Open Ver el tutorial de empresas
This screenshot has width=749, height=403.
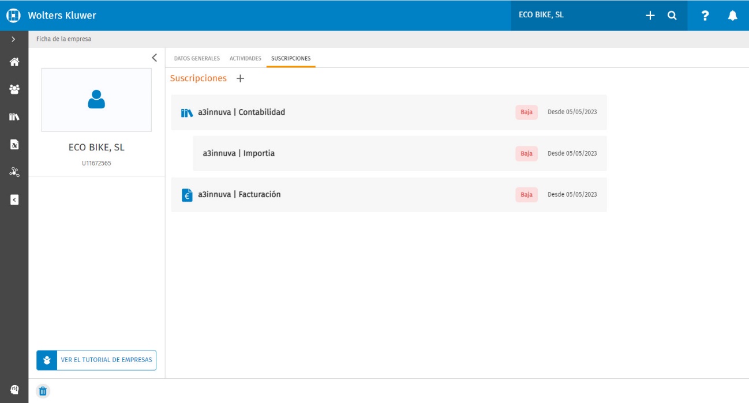(x=96, y=360)
